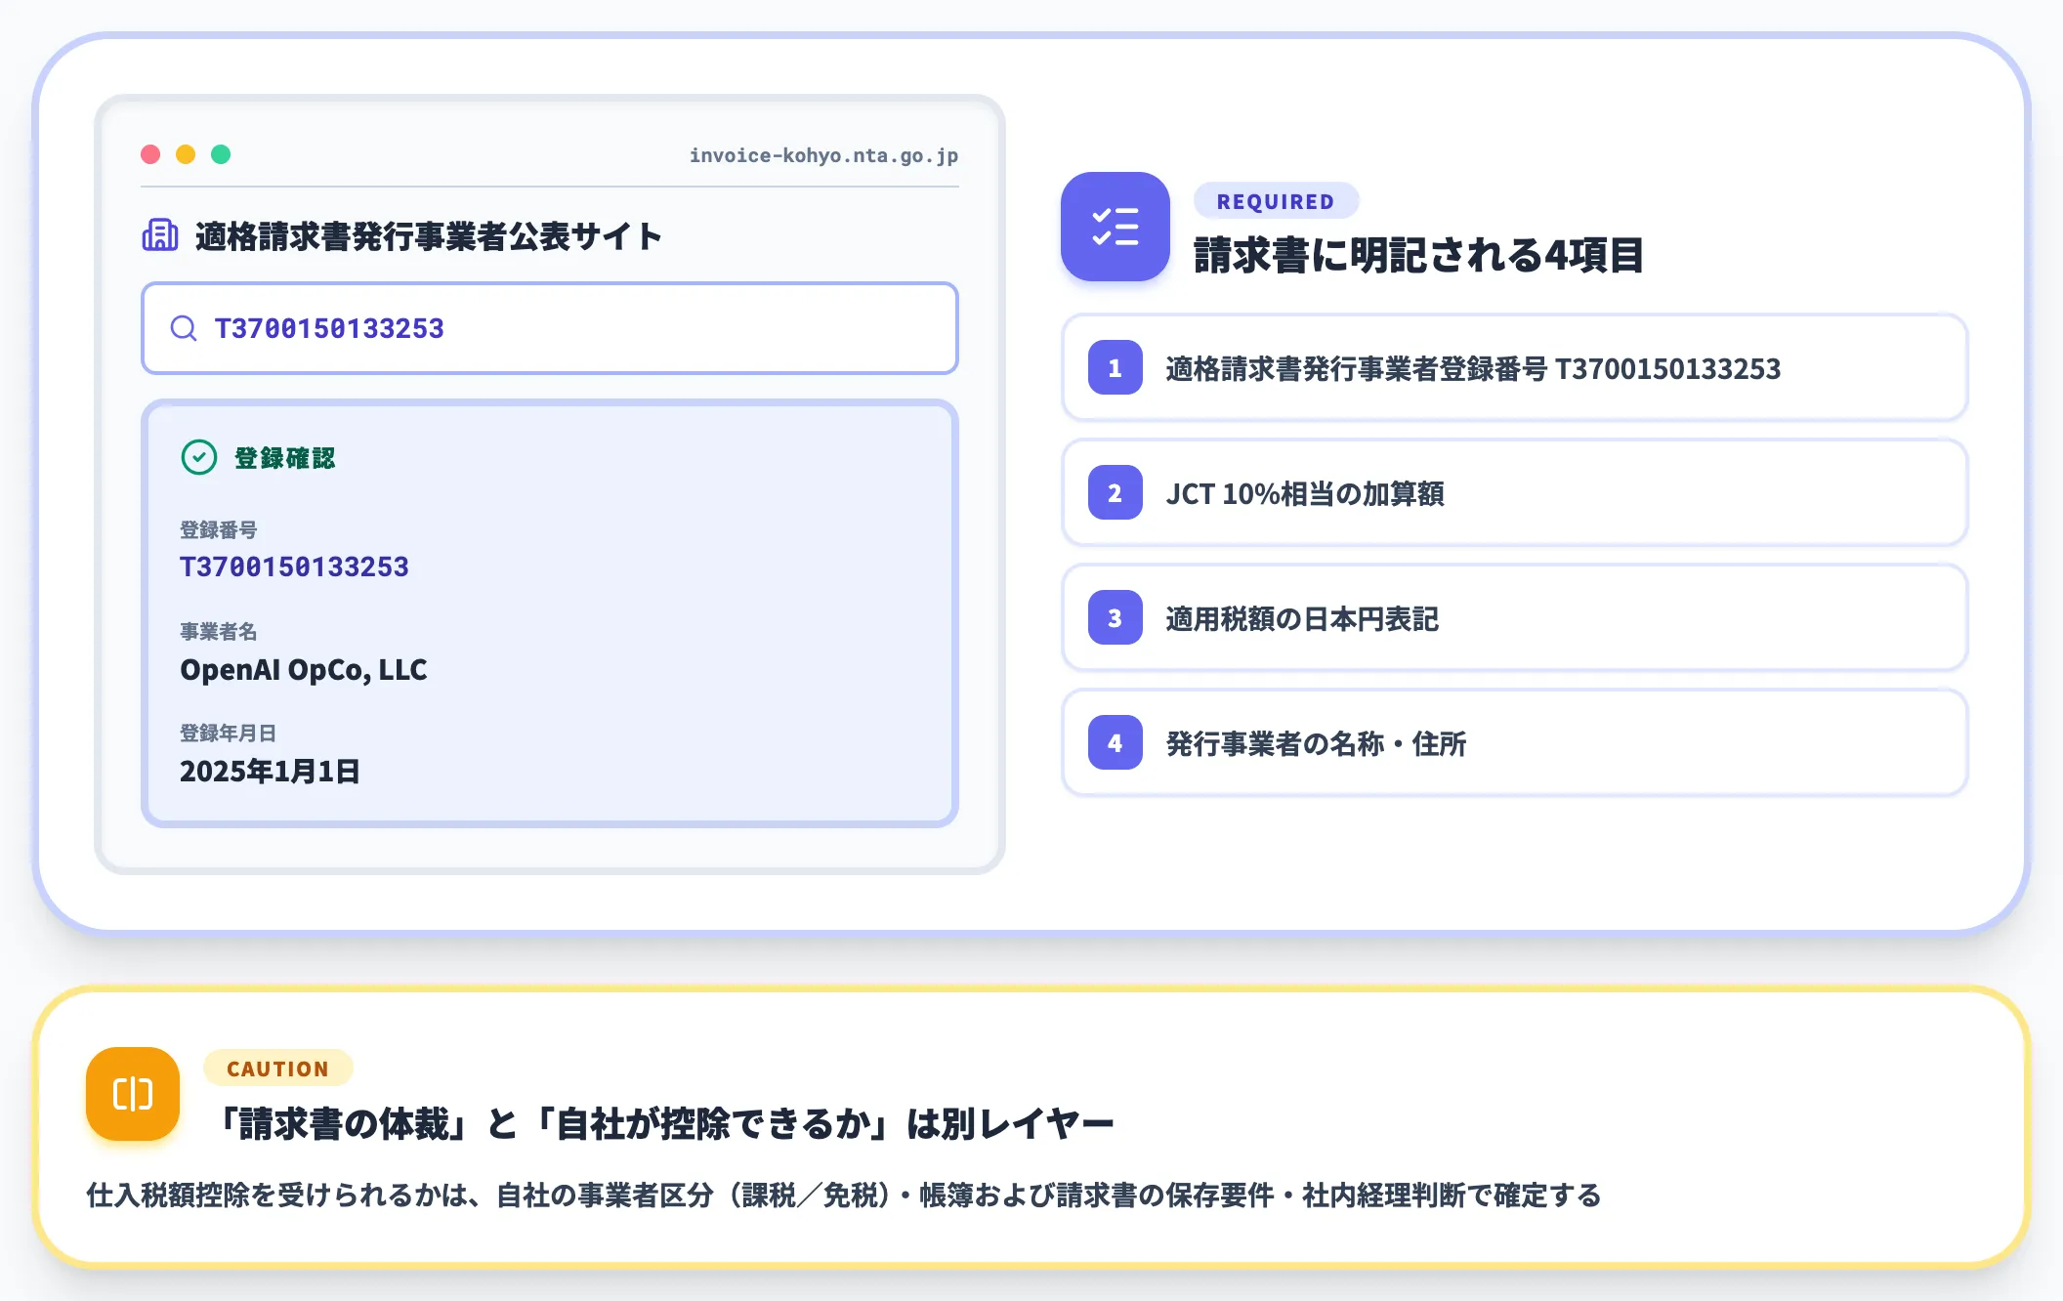Click the 登録年月日 field label

(229, 733)
